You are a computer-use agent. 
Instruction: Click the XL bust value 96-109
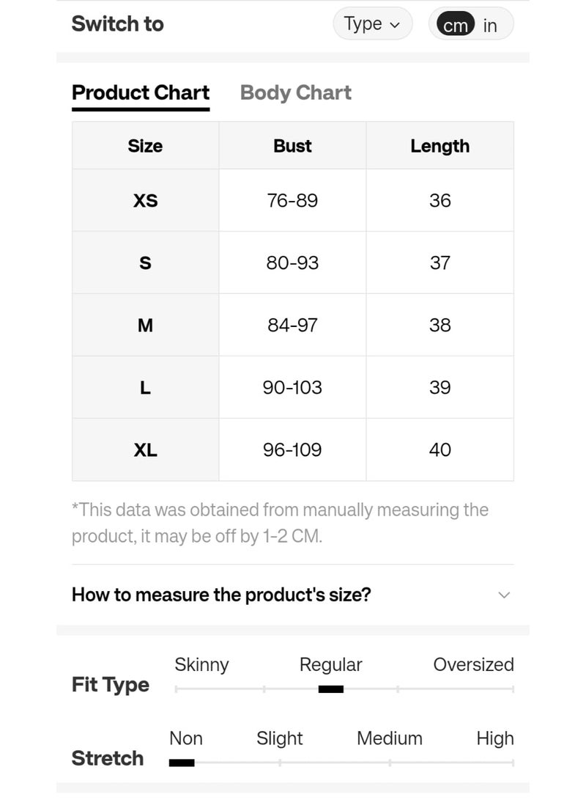click(292, 449)
